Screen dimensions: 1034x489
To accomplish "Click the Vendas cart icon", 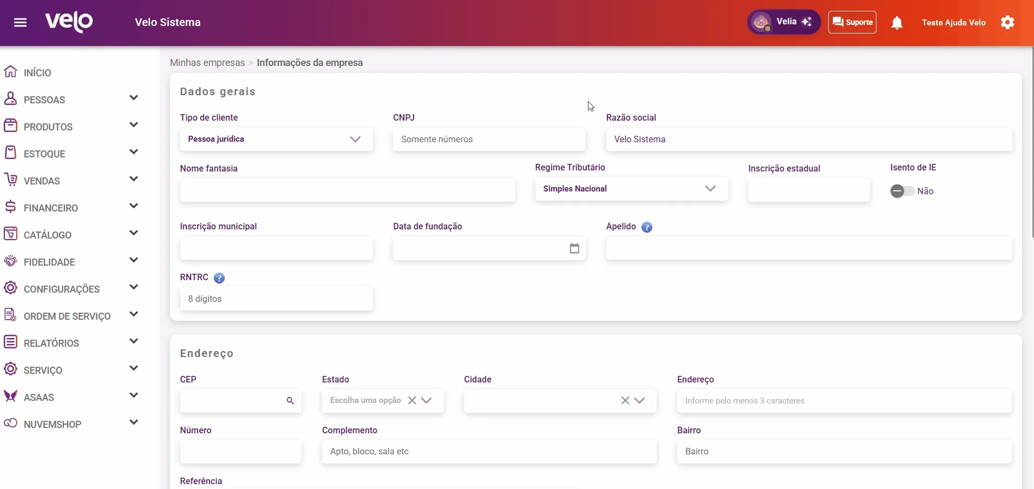I will click(x=10, y=180).
